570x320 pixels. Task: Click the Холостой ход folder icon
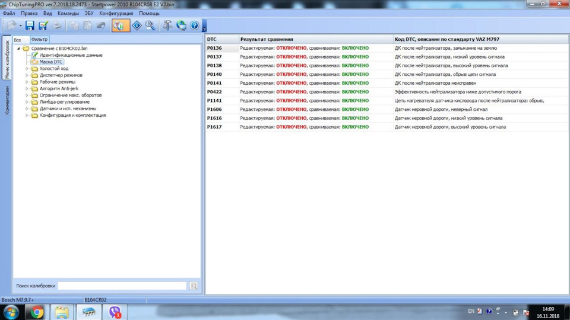coord(34,69)
